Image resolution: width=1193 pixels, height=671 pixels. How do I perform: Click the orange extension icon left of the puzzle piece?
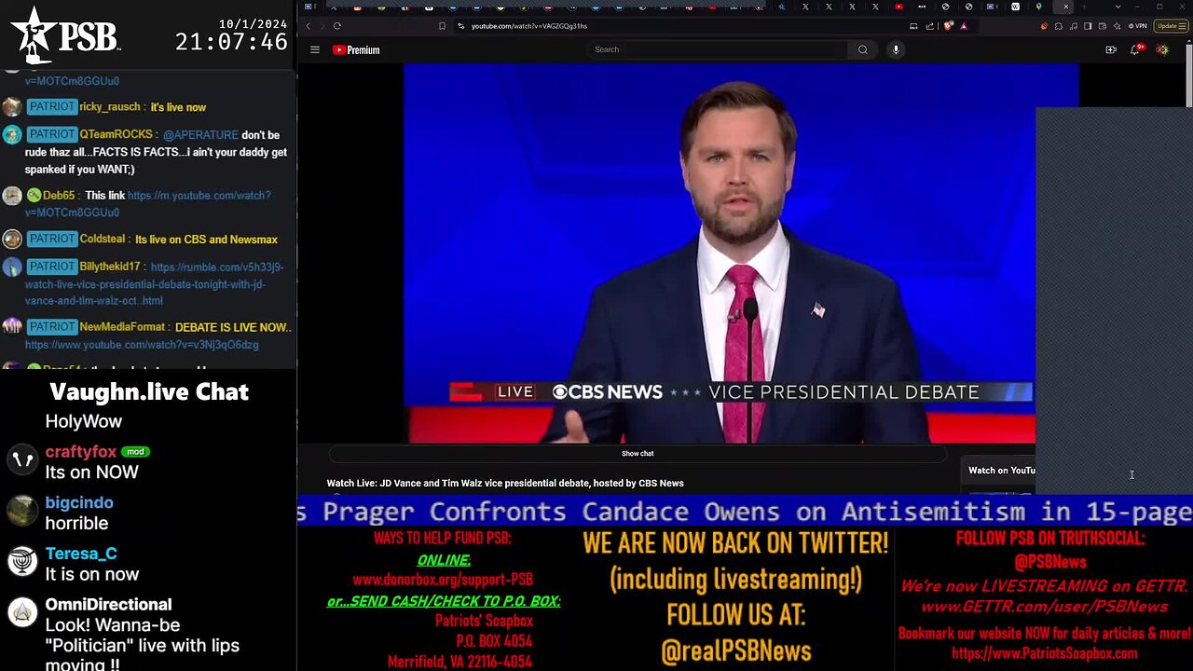pos(1044,26)
